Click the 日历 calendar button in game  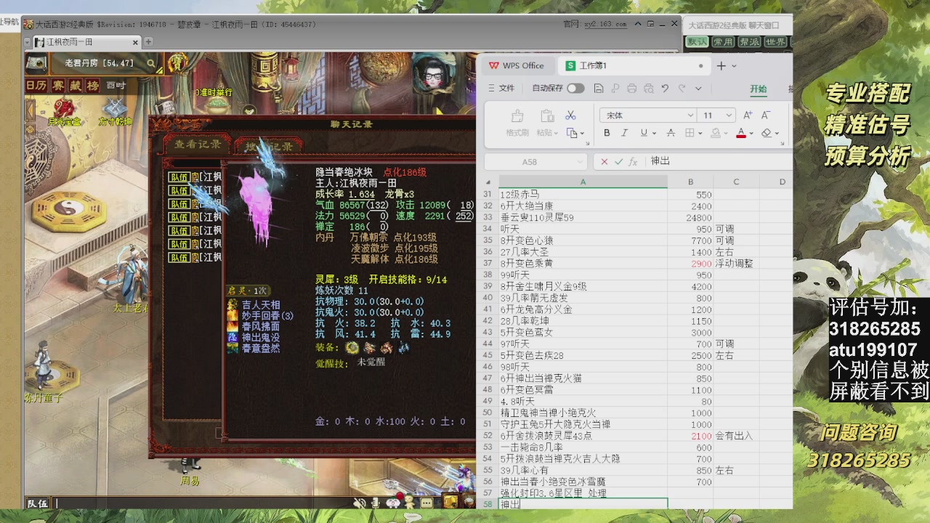pos(36,86)
